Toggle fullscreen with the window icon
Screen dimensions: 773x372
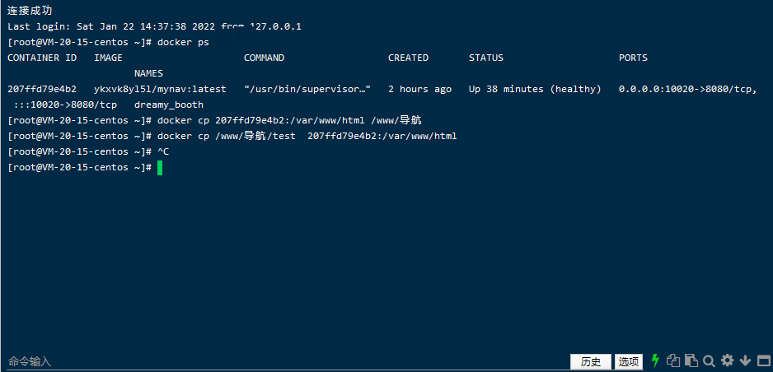762,360
